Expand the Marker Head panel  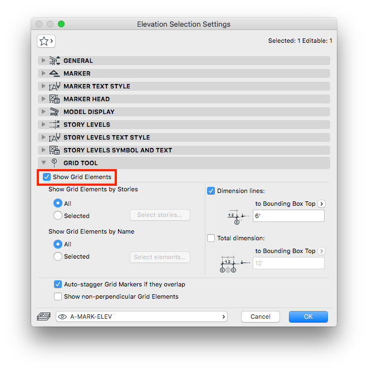pyautogui.click(x=43, y=99)
